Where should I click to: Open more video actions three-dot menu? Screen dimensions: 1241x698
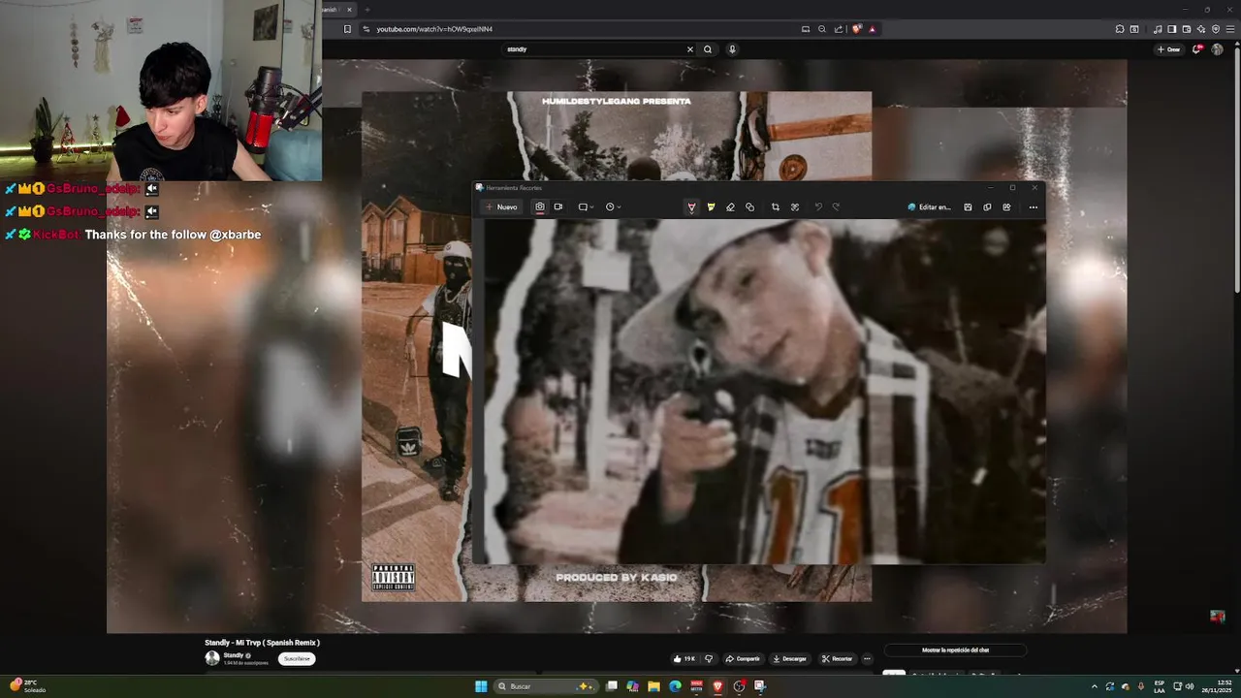click(x=867, y=658)
